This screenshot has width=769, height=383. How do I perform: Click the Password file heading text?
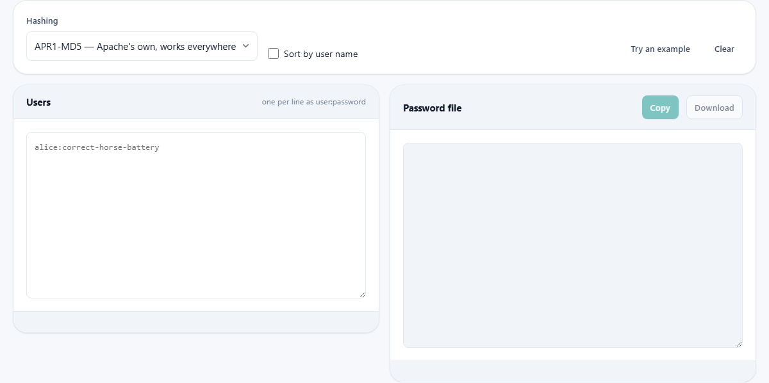[x=433, y=108]
